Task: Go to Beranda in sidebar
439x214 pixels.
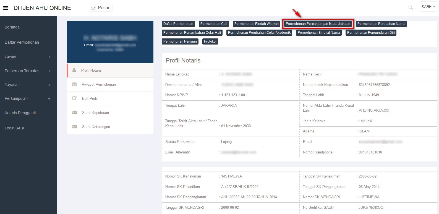Action: click(x=12, y=27)
